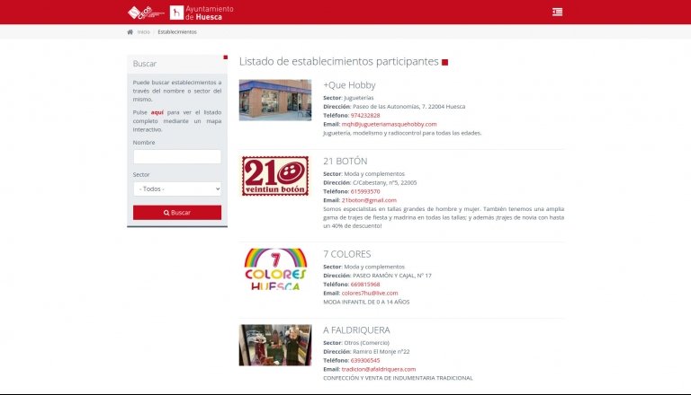
Task: Expand the Sector dropdown showing Todos
Action: tap(177, 189)
